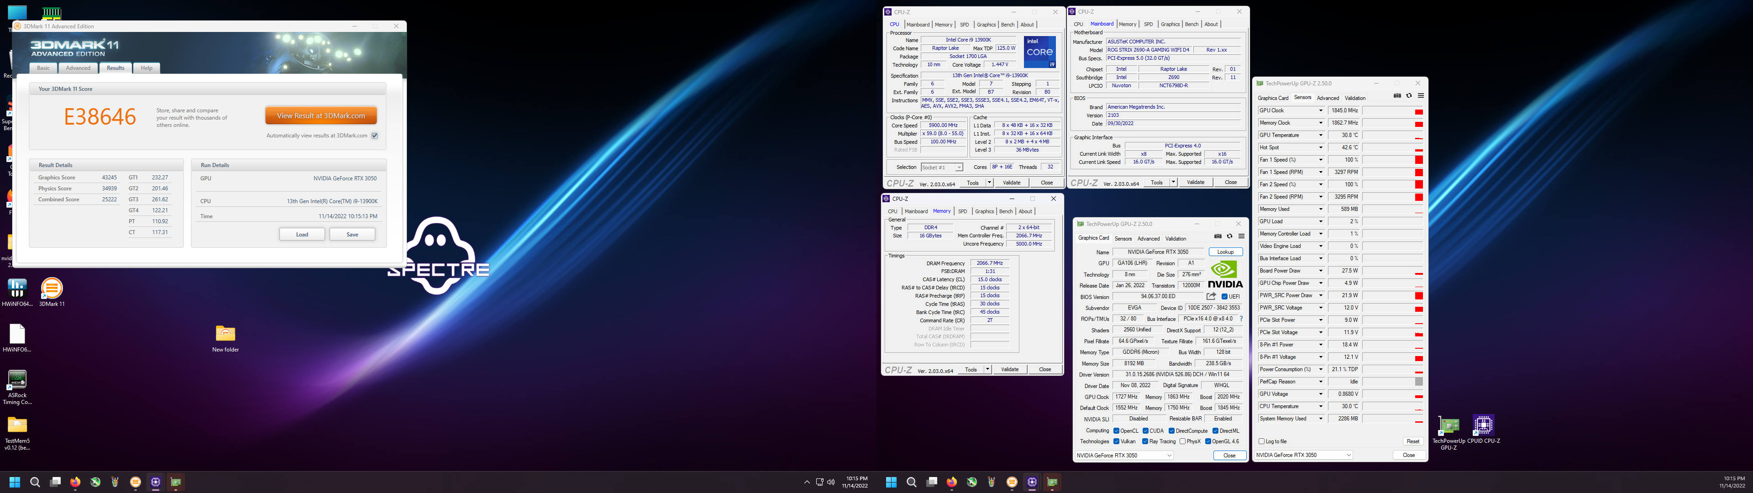Click the Graphics Score value 43245
Viewport: 1753px width, 493px height.
(x=109, y=177)
